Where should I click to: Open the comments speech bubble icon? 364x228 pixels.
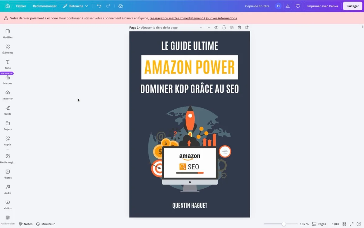pos(298,6)
